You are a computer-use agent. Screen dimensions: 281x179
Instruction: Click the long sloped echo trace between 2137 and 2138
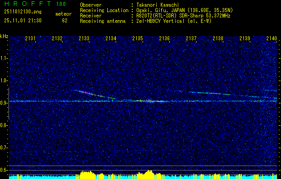coord(210,93)
